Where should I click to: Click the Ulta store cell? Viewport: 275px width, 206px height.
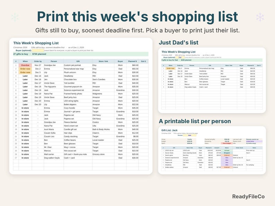point(103,126)
